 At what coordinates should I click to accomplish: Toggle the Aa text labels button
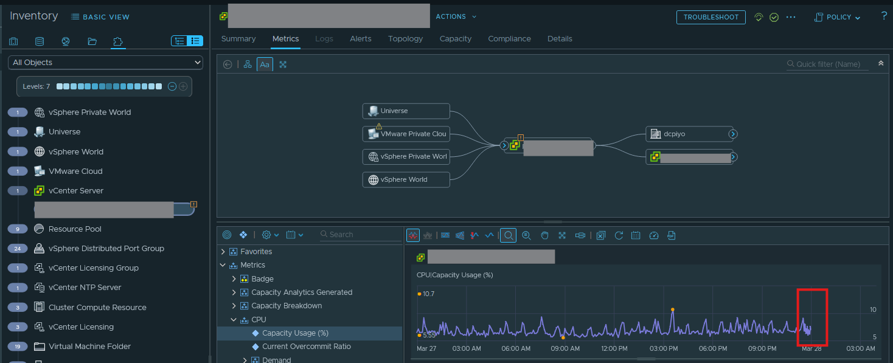tap(265, 64)
